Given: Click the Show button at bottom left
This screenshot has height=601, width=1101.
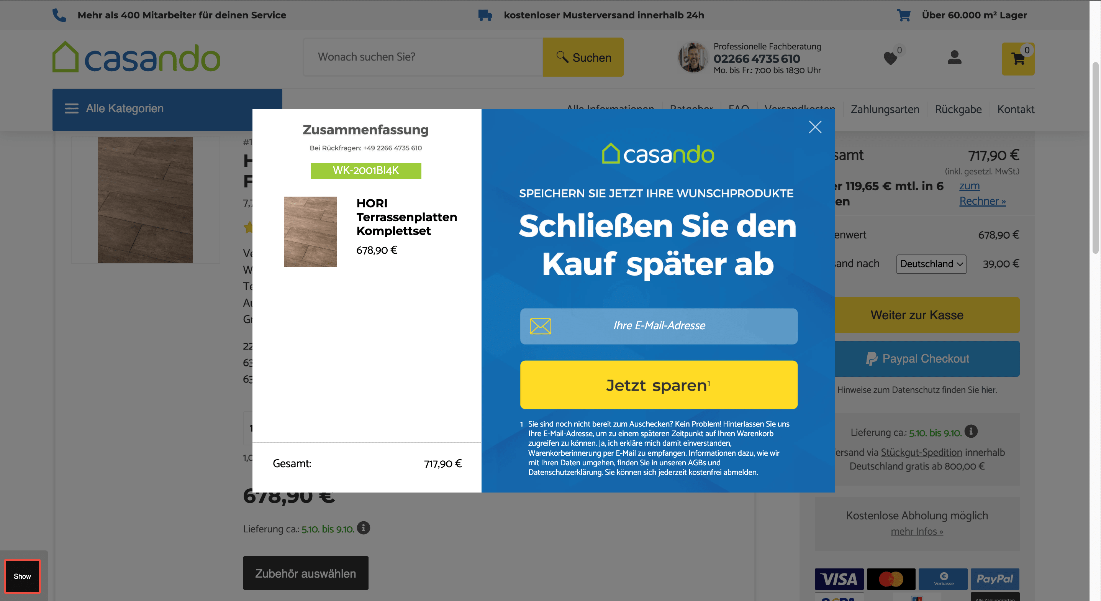Looking at the screenshot, I should click(22, 576).
